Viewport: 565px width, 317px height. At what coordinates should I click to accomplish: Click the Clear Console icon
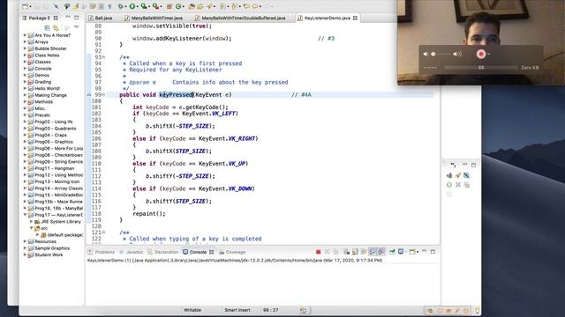coord(346,252)
